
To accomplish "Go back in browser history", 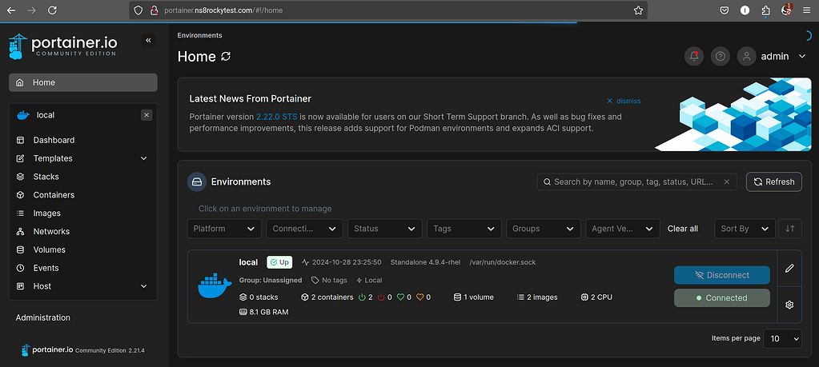I will coord(11,10).
